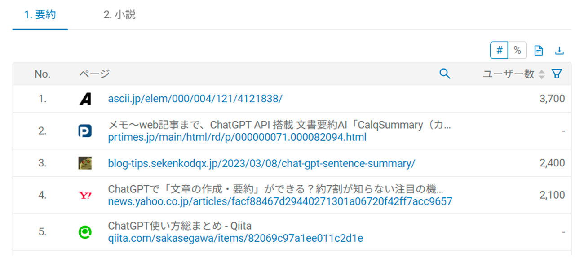Screen dimensions: 584x257
Task: Sort by ユーザー数 column arrows
Action: pos(541,74)
